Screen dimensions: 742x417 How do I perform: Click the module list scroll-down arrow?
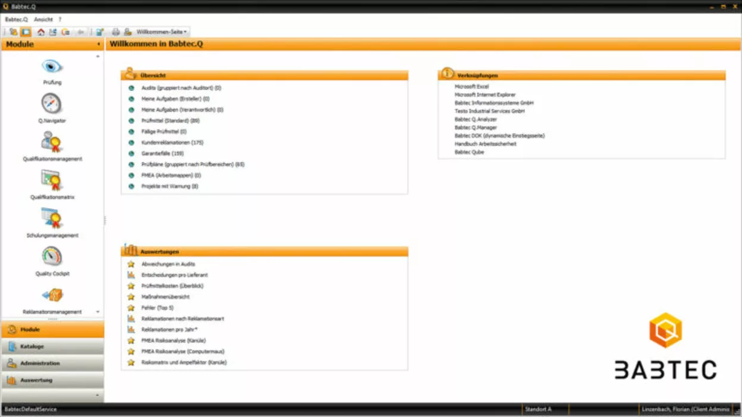tap(98, 312)
